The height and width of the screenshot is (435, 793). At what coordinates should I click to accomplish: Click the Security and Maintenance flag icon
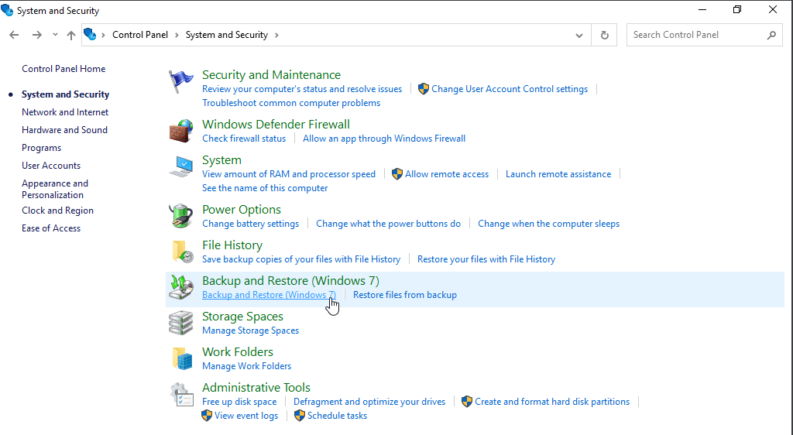(180, 81)
